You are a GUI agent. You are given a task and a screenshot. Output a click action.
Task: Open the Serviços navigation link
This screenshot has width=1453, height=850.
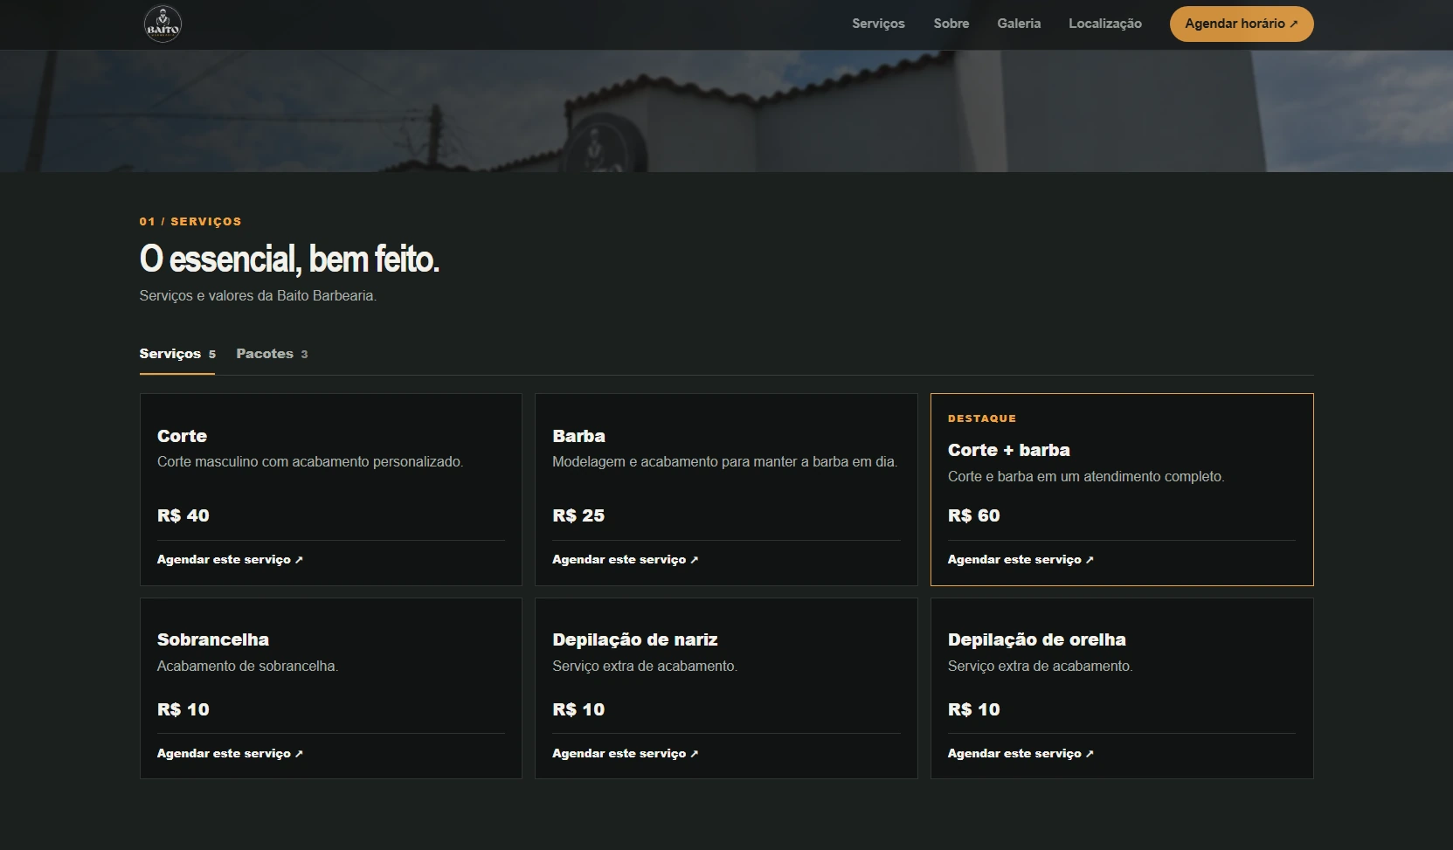click(878, 24)
